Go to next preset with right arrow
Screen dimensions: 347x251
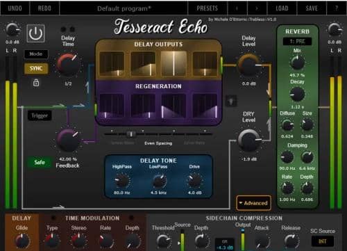257,8
